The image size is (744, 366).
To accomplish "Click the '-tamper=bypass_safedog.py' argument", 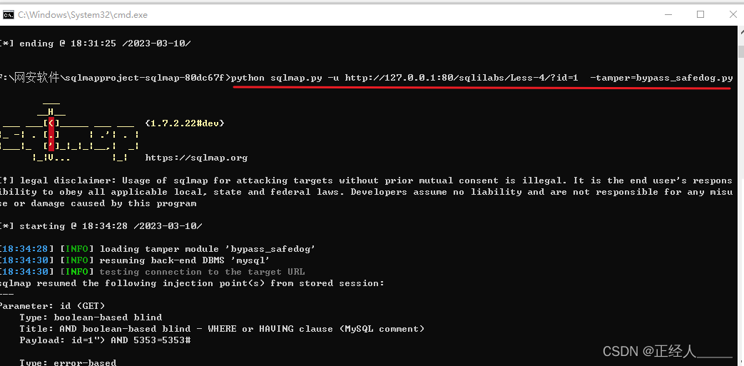I will click(661, 77).
